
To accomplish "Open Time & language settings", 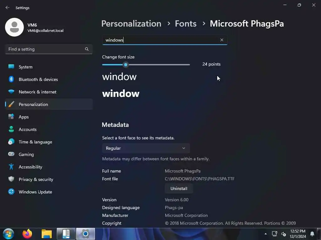I will (x=49, y=142).
